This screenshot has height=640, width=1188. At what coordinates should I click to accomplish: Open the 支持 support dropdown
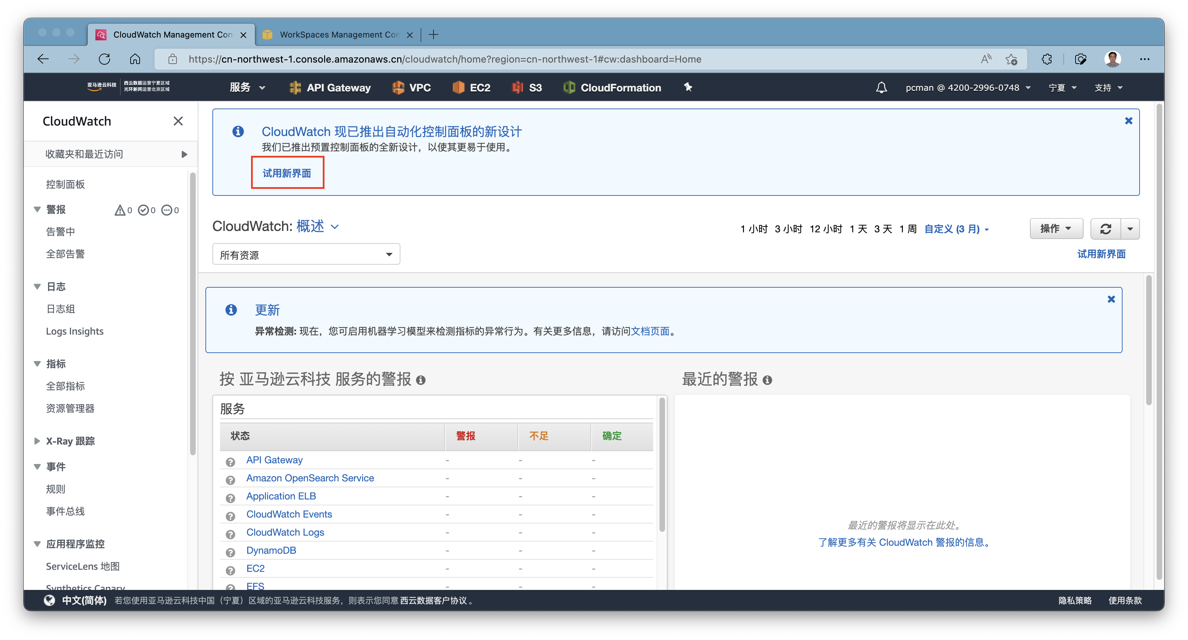tap(1109, 88)
